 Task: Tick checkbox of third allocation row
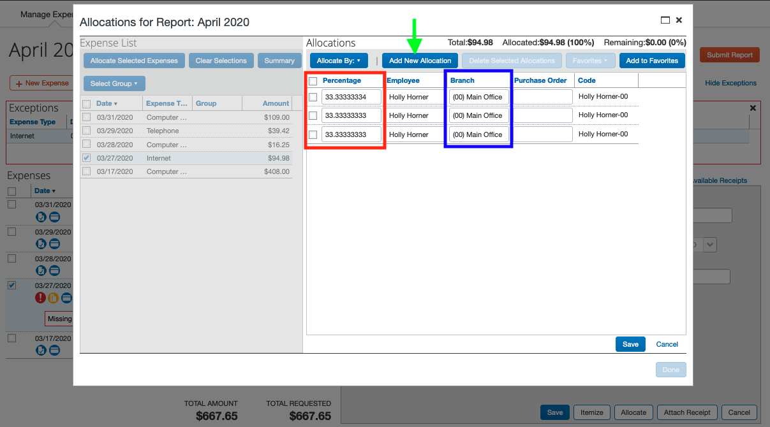point(313,134)
